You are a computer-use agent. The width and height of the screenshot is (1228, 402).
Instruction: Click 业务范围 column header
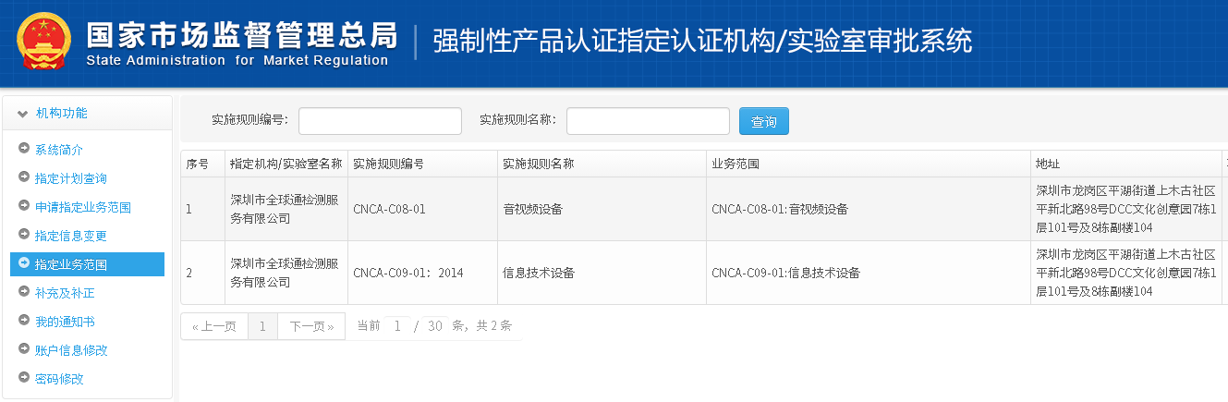(869, 164)
